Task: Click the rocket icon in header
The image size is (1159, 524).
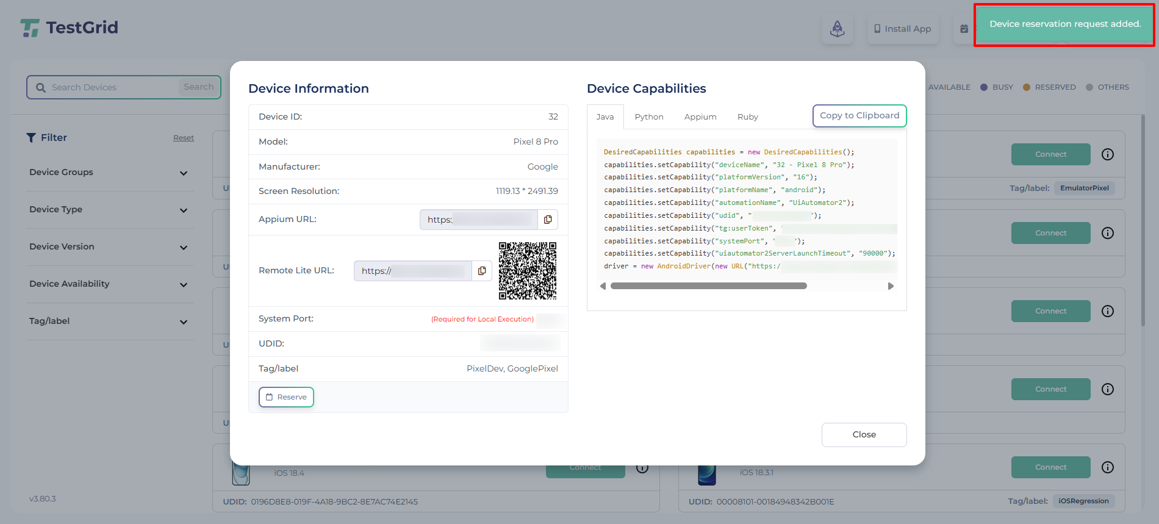Action: click(x=837, y=29)
